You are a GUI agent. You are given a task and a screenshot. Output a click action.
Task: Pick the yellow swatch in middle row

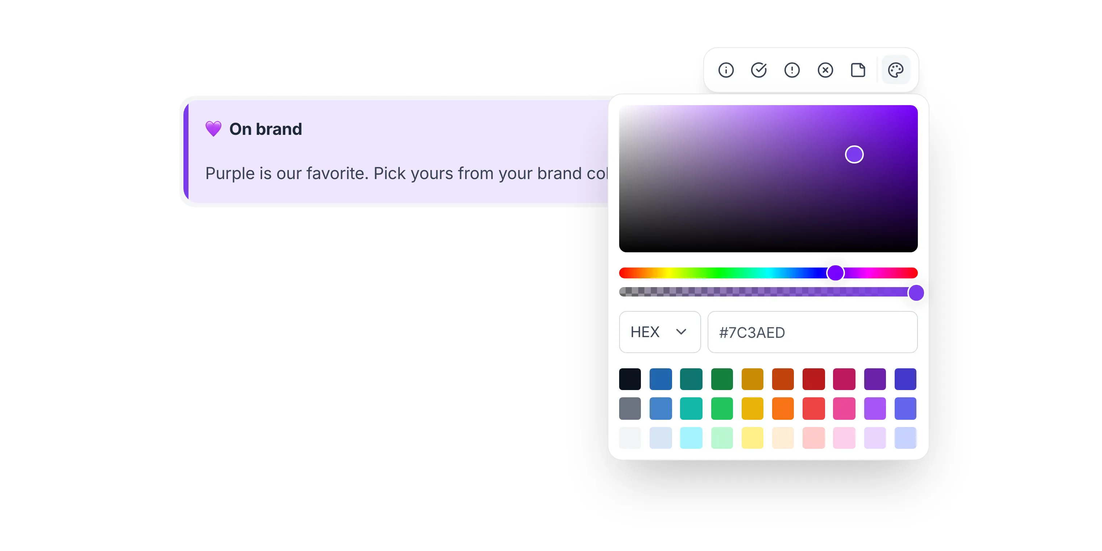[x=752, y=409]
